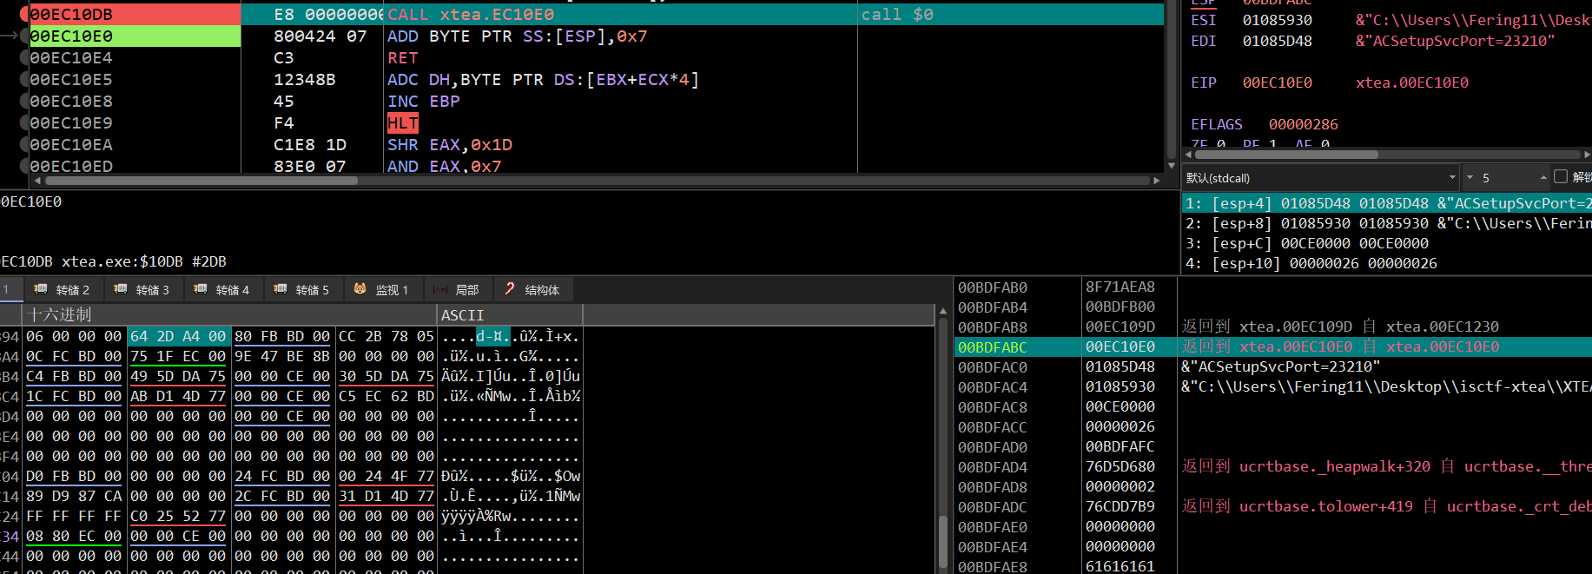Click the dump icon on 转储 2 tab
The height and width of the screenshot is (574, 1592).
40,288
